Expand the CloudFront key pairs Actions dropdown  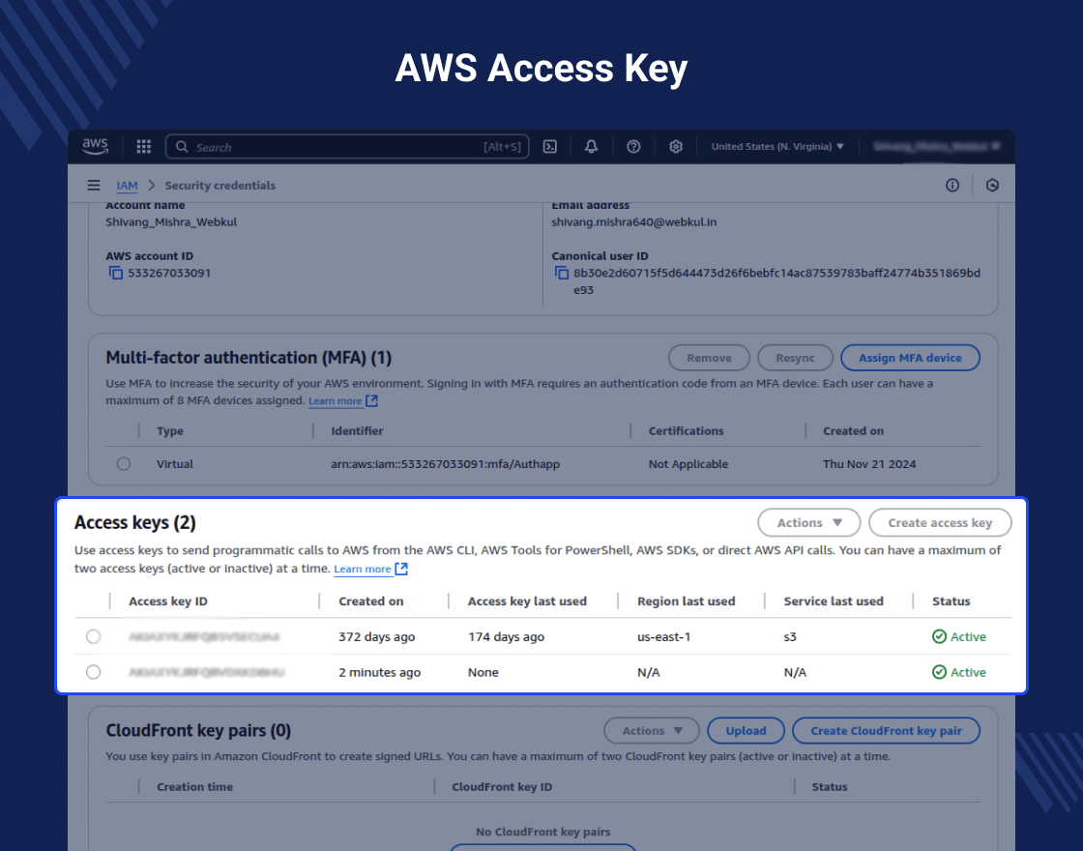point(652,731)
